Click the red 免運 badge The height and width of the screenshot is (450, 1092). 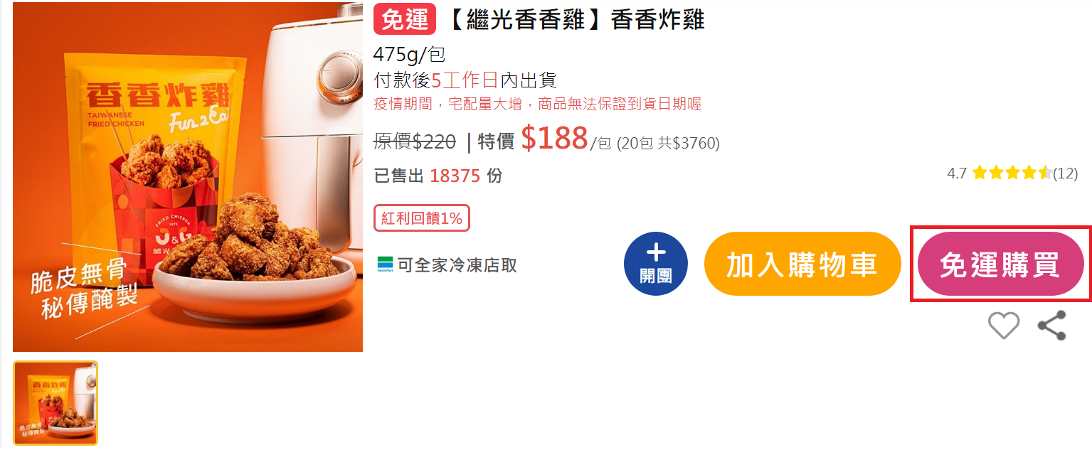(404, 19)
